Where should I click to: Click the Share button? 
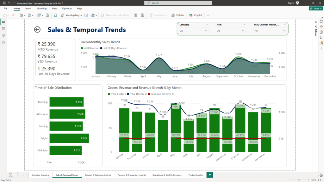point(315,9)
